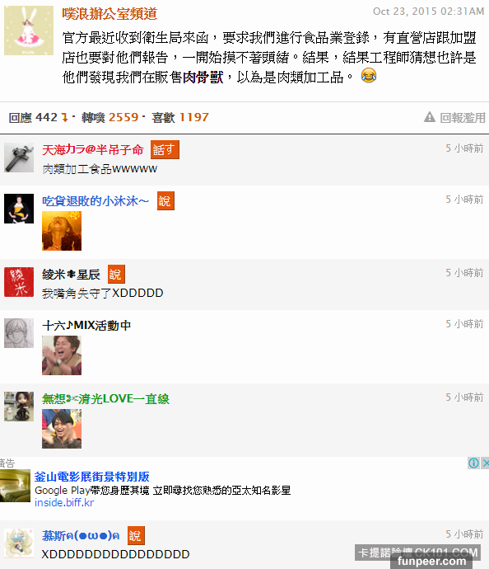Open the 釜山電影展街景特別版 ad headline
Screen dimensions: 489x569
(92, 477)
